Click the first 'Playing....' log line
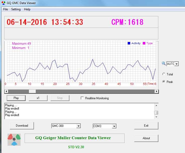Screen dimensions: 185x153 pos(11,105)
